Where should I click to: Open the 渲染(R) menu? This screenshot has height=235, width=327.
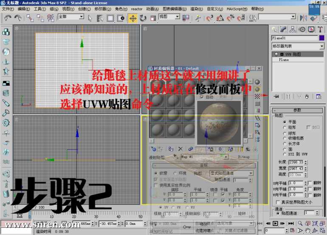point(197,9)
